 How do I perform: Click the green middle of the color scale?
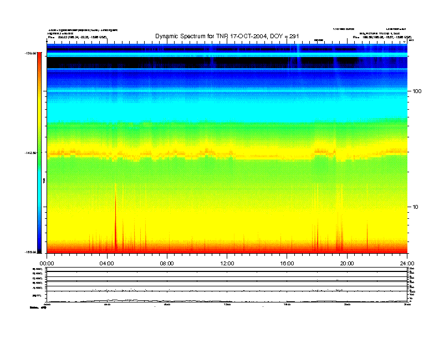click(39, 152)
